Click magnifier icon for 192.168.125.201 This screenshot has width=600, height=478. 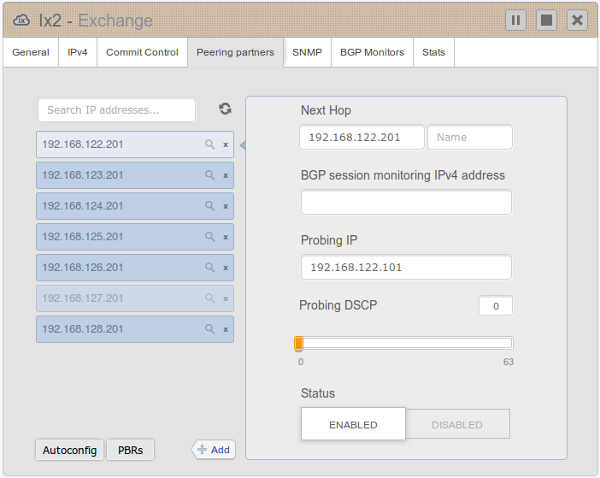click(209, 237)
